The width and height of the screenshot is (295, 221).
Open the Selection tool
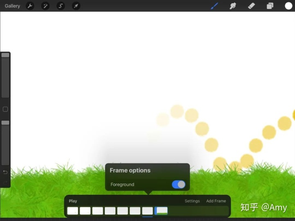(61, 6)
